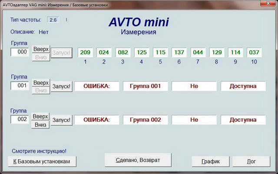Click the Группа 000 input field
The width and height of the screenshot is (278, 174).
(20, 52)
